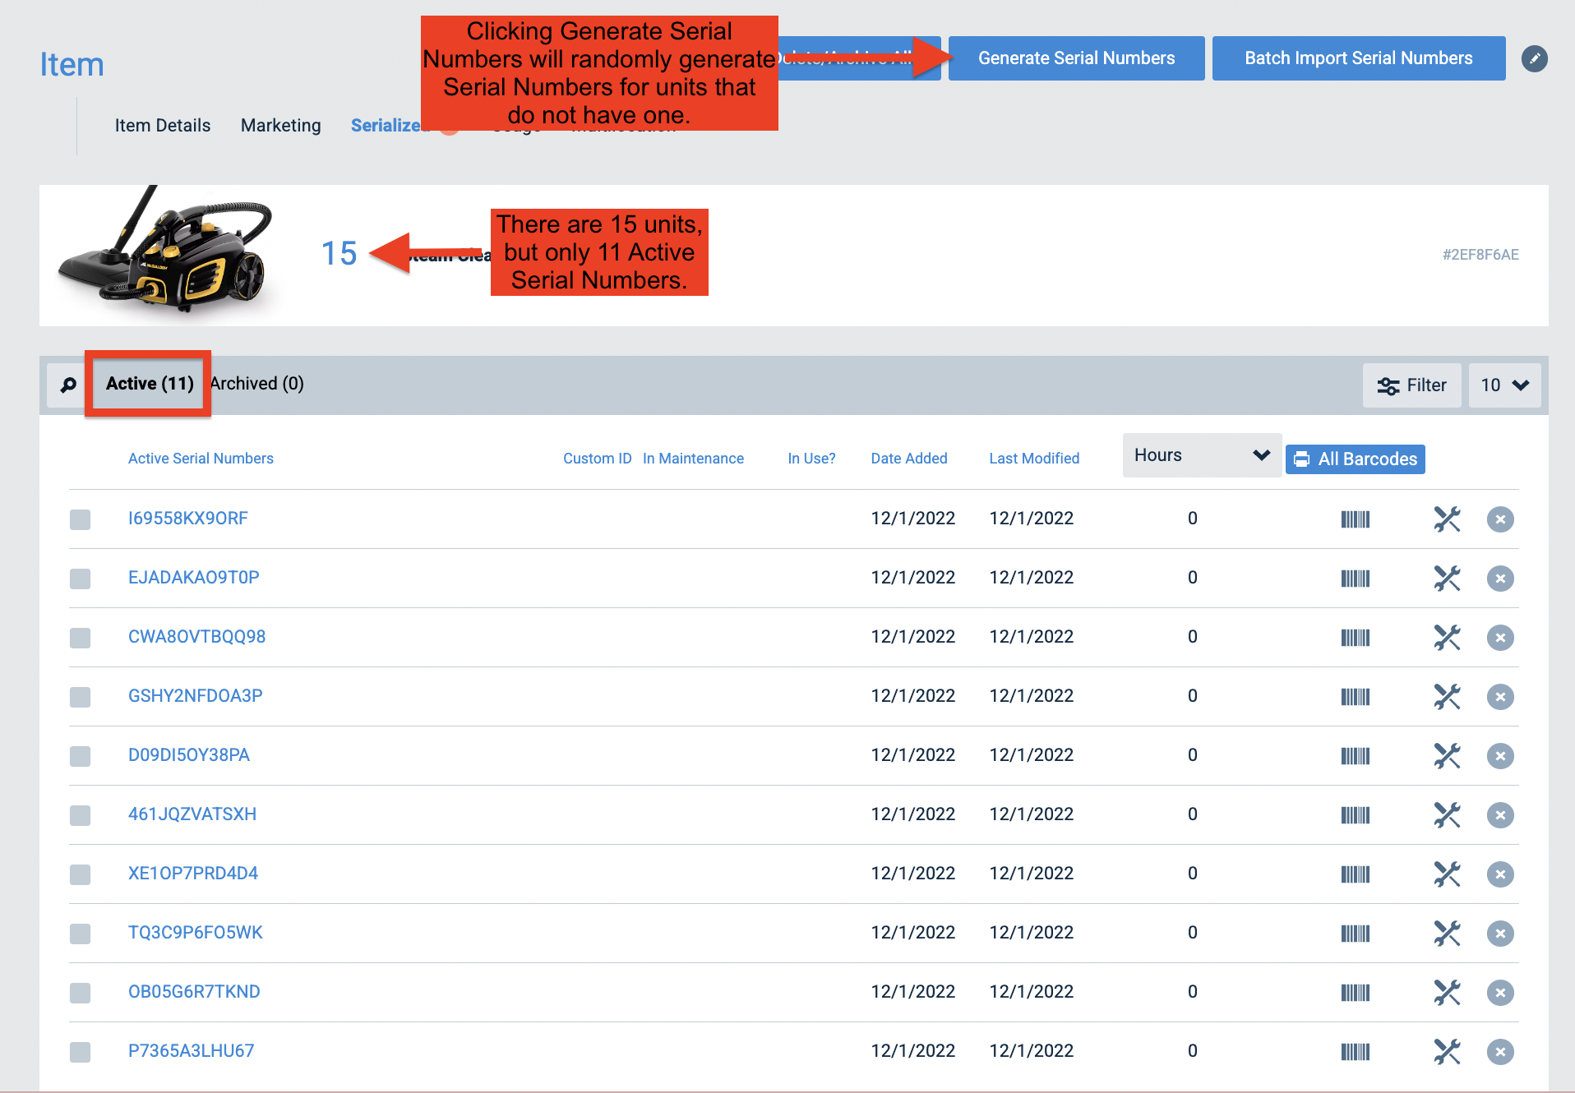Check the box for I69558KX9ORF
This screenshot has height=1093, width=1575.
(80, 519)
